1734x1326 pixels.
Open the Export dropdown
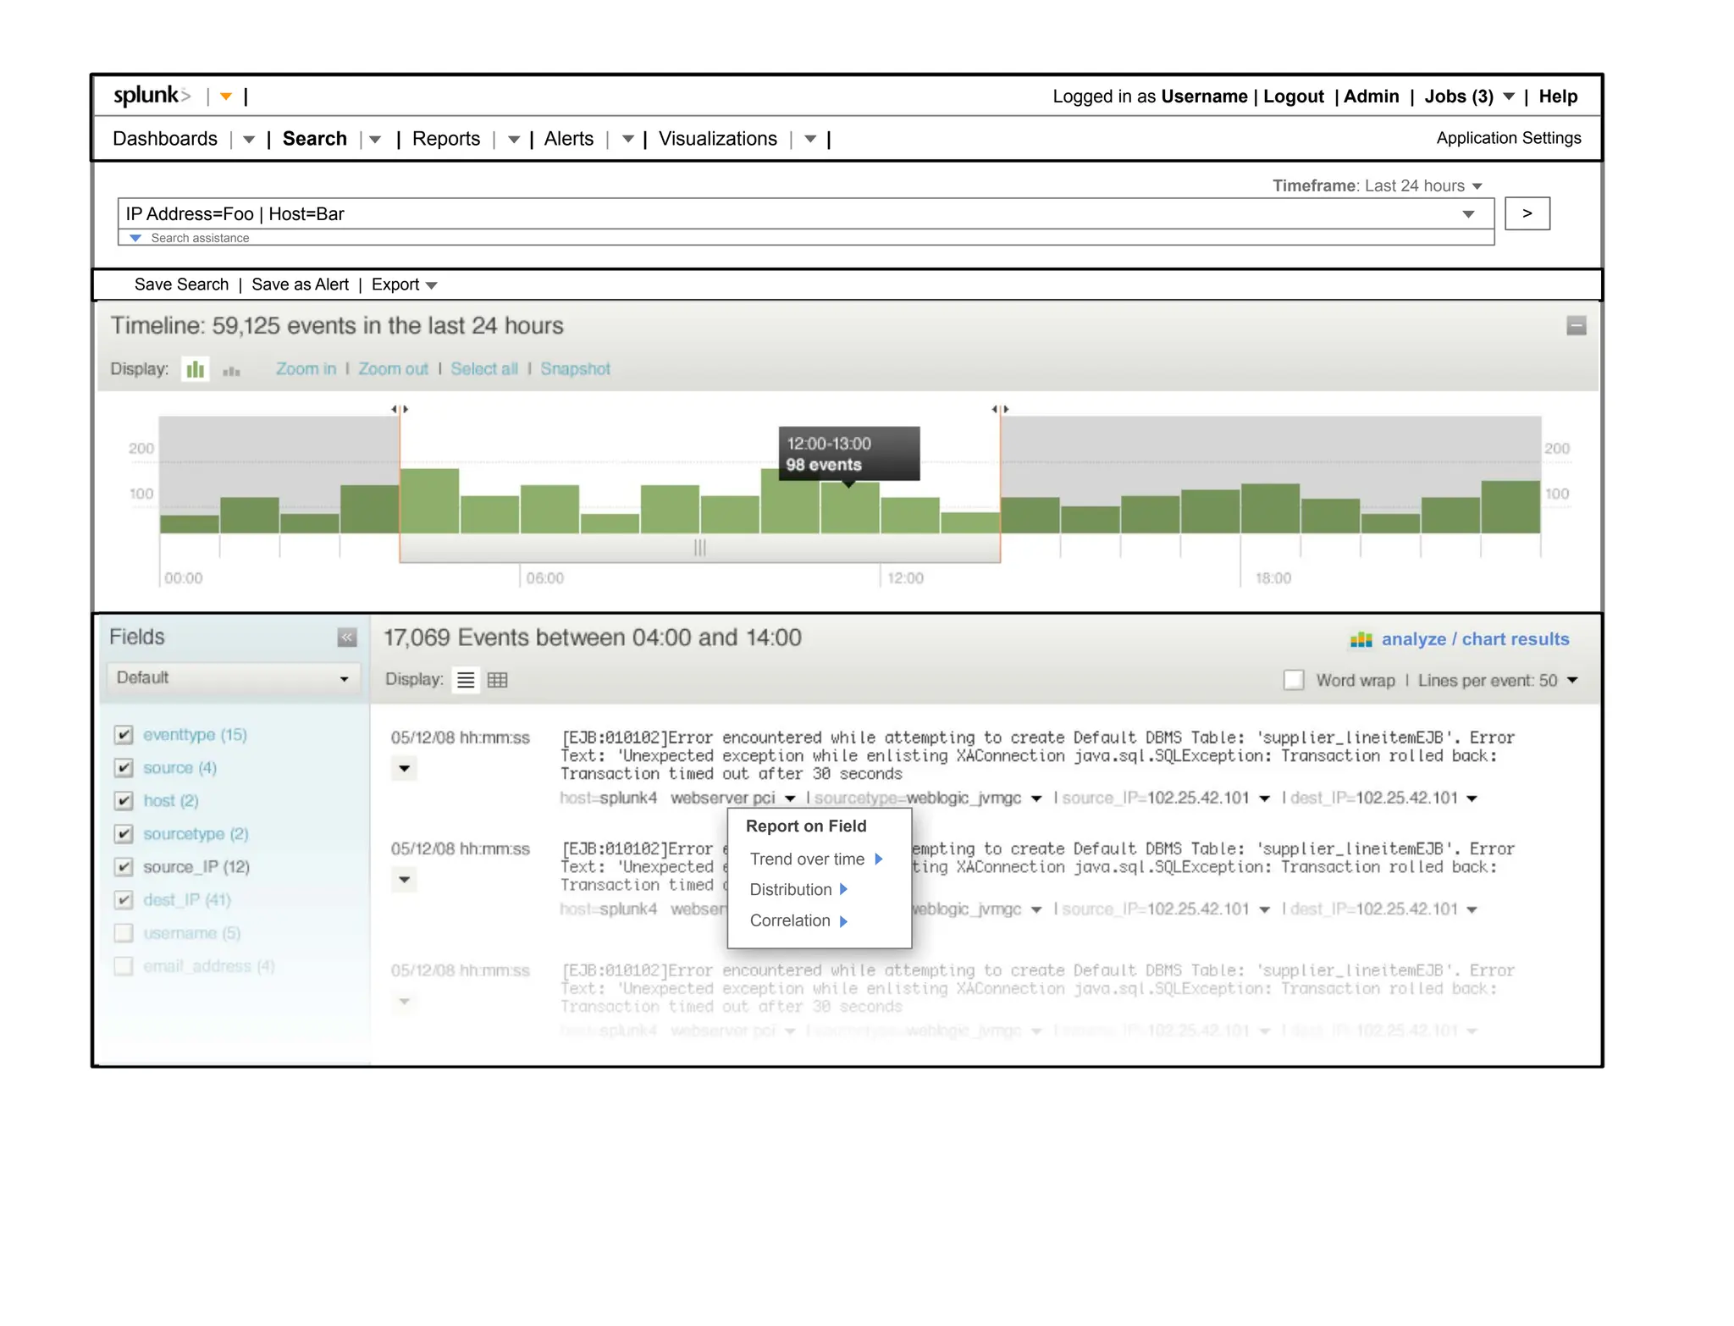pyautogui.click(x=431, y=285)
